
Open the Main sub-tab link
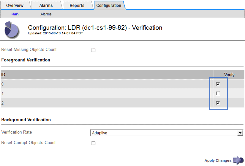point(15,14)
